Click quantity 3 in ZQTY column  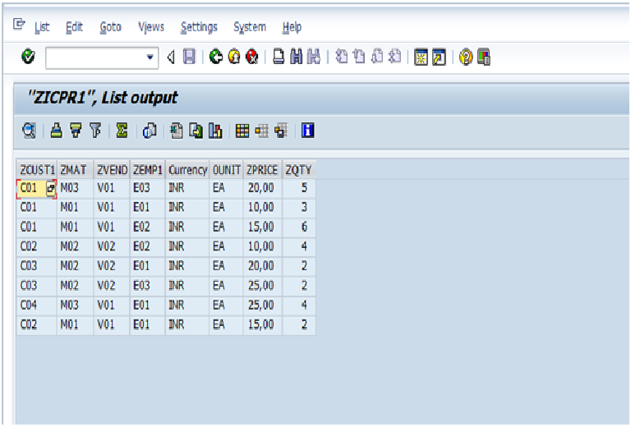pyautogui.click(x=298, y=208)
